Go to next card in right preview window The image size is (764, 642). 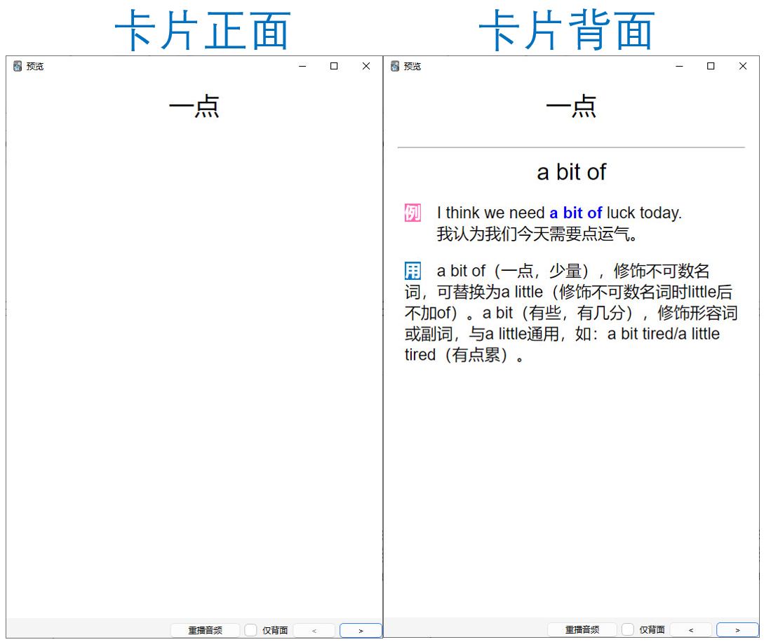tap(737, 630)
